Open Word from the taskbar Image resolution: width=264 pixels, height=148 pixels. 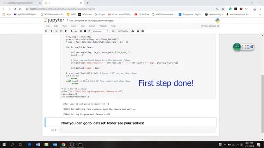[38, 144]
